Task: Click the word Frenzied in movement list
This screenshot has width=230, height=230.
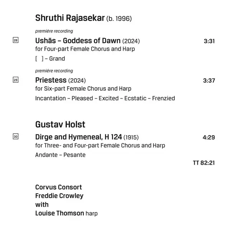Action: 163,98
